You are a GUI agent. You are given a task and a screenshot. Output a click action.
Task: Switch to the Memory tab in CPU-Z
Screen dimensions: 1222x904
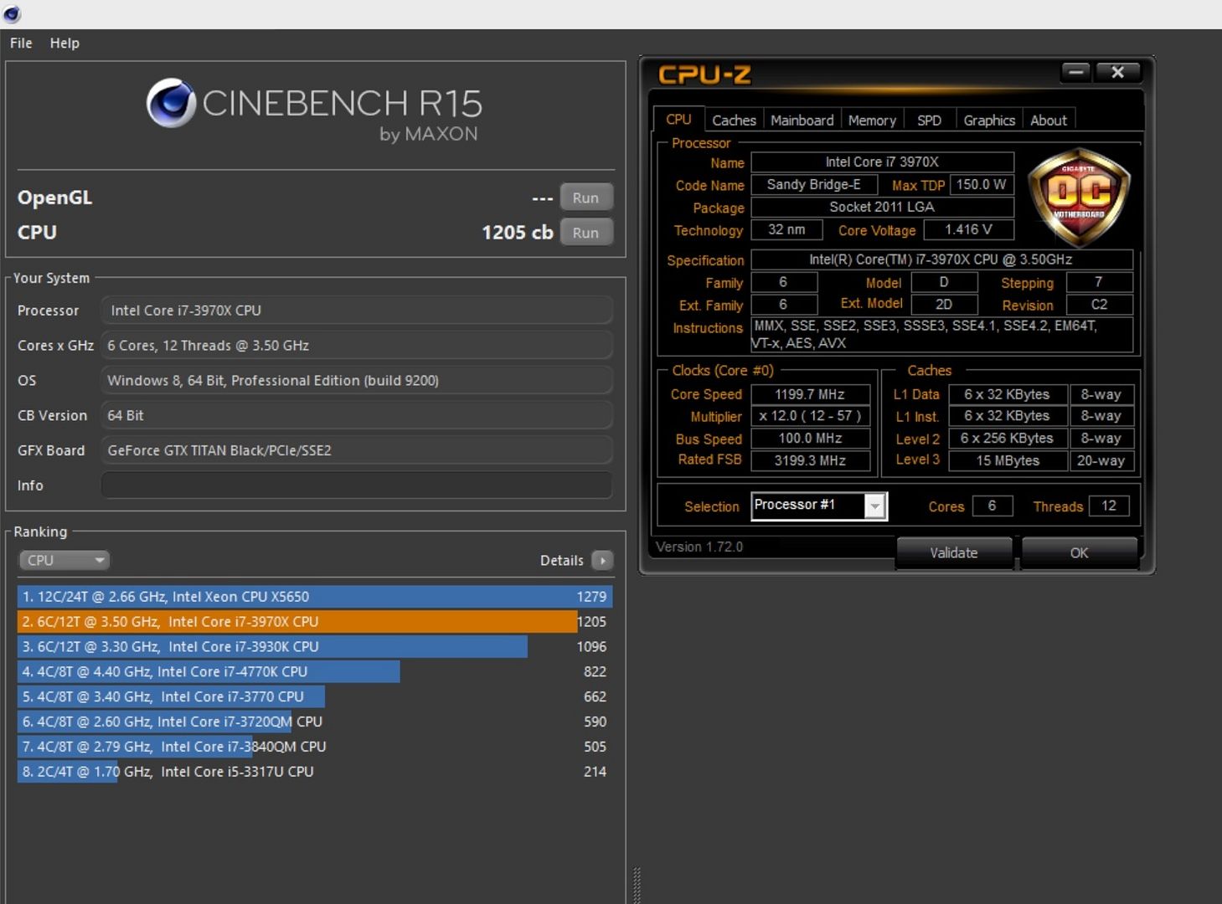click(872, 121)
